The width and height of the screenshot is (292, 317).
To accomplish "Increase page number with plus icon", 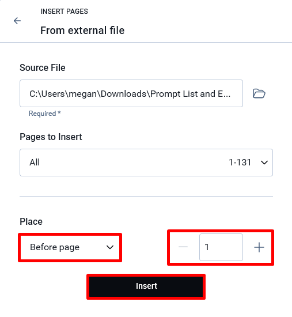I will point(259,247).
